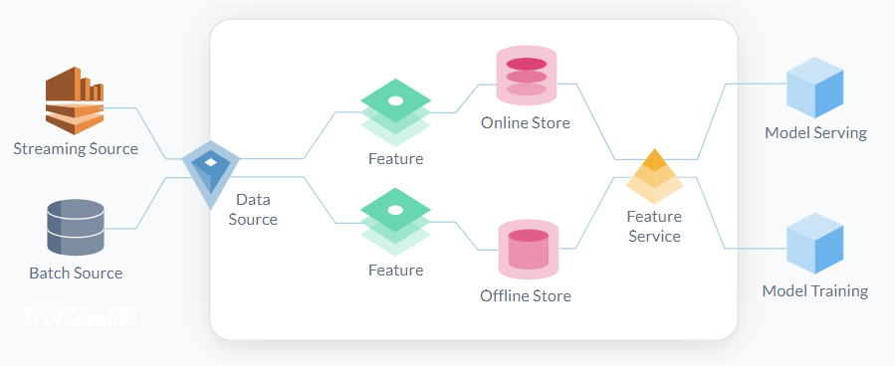Screen dimensions: 895x366
Task: Click the Model Training cube icon
Action: point(815,244)
